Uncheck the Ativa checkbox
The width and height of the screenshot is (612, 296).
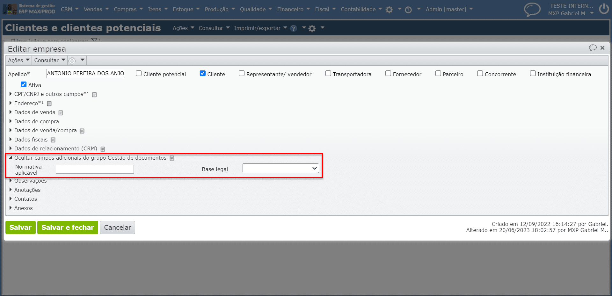coord(24,84)
